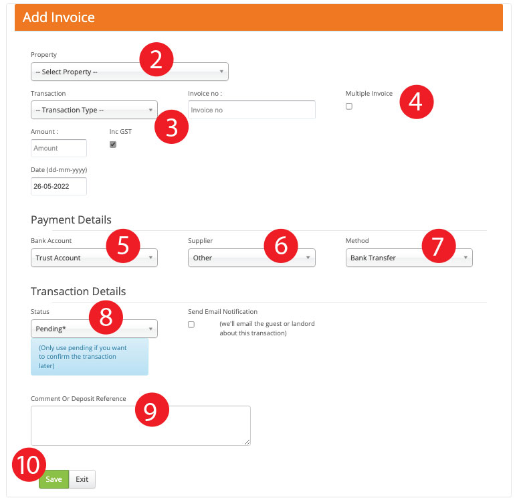Click the comment textarea resize handle
Image resolution: width=521 pixels, height=500 pixels.
(x=247, y=442)
